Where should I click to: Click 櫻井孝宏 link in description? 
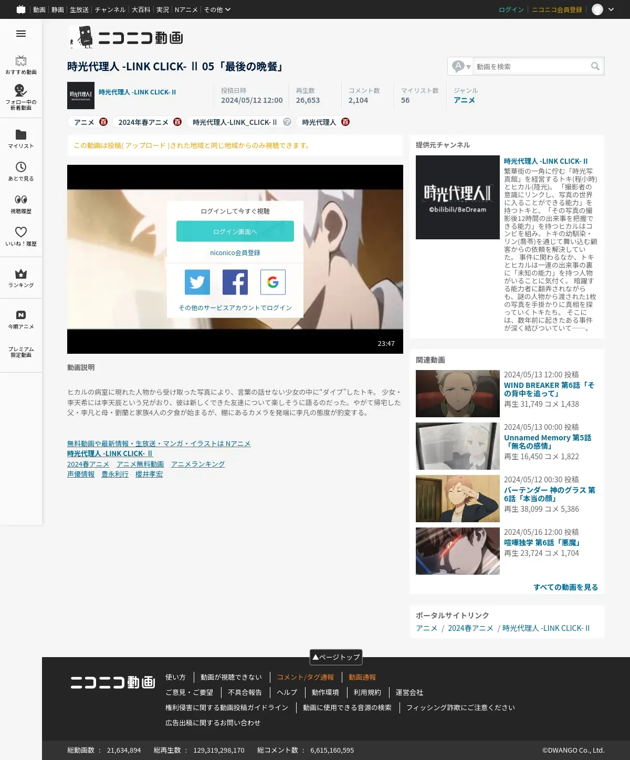(x=149, y=474)
